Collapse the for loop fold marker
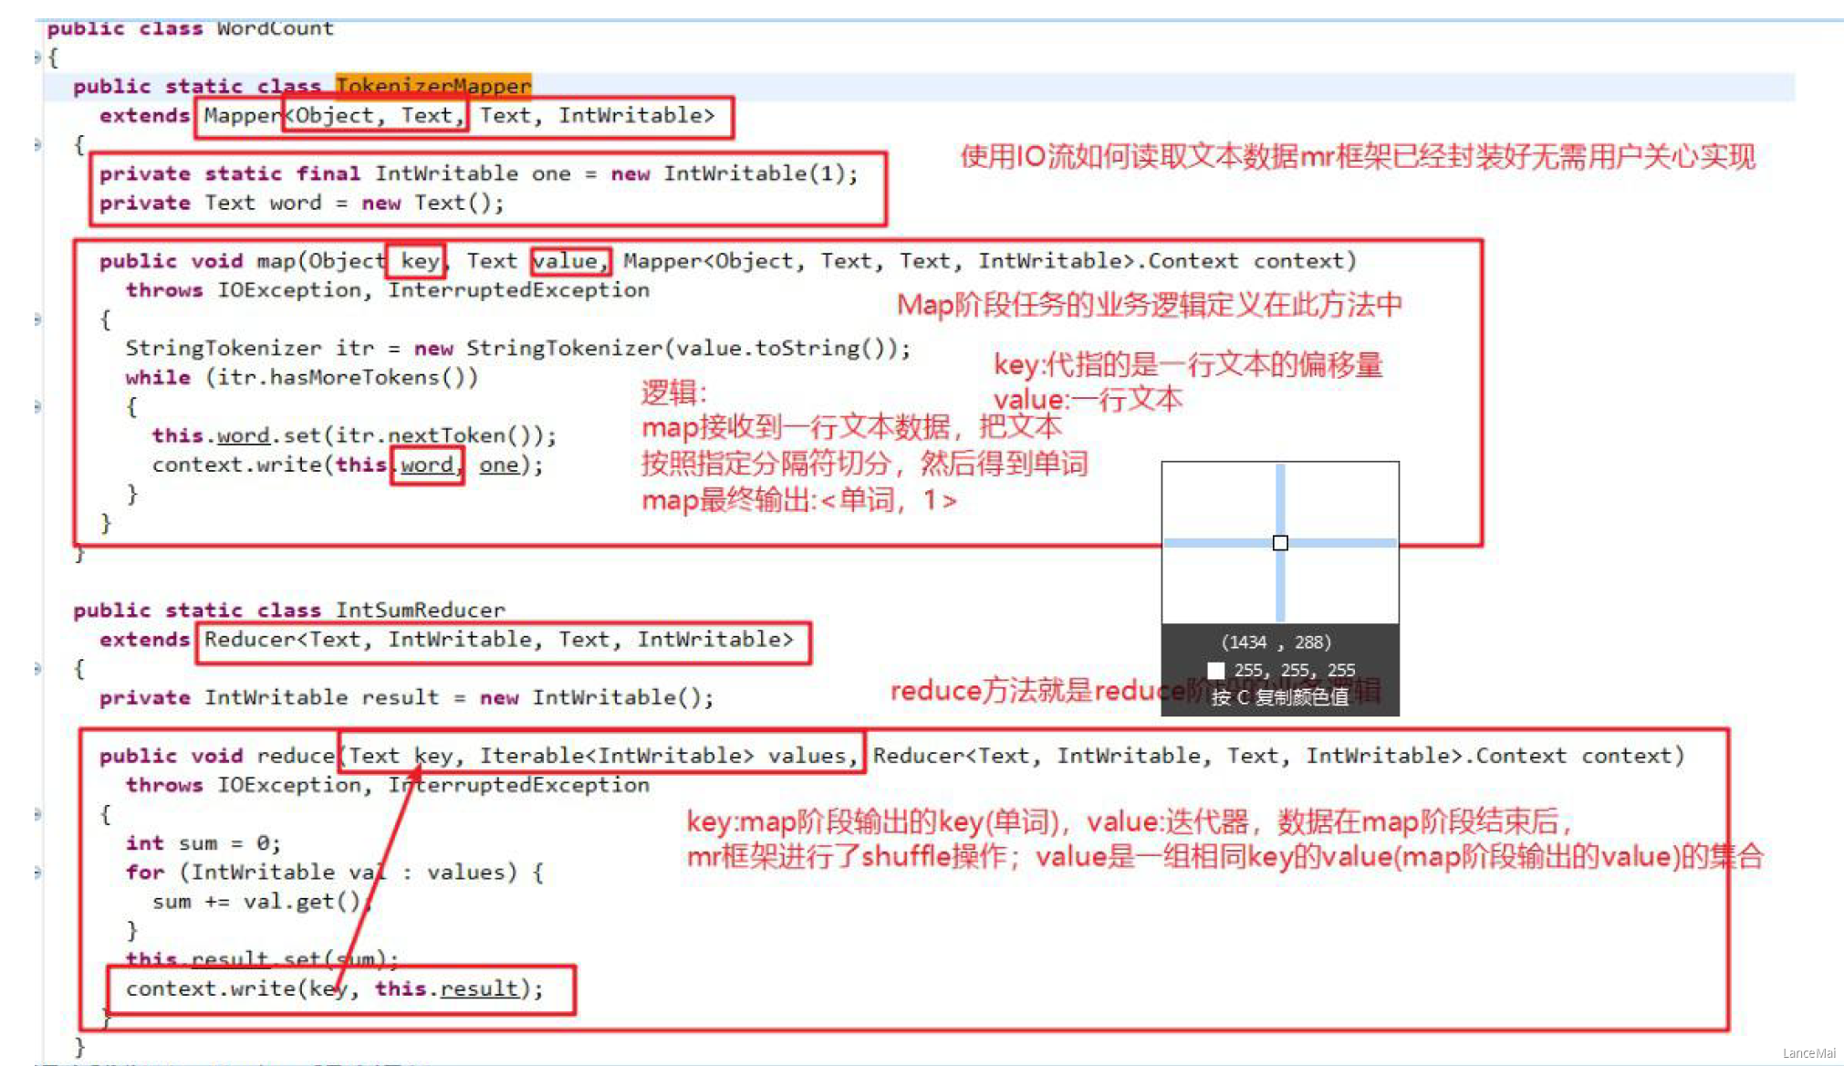This screenshot has width=1844, height=1066. (37, 872)
